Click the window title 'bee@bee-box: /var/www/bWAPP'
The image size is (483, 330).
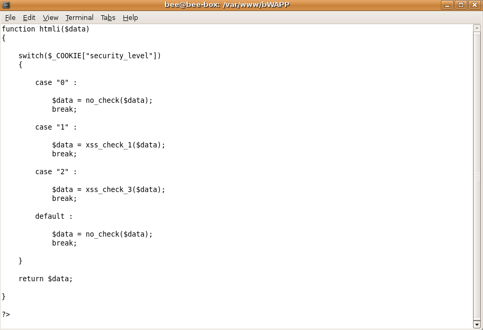coord(227,5)
